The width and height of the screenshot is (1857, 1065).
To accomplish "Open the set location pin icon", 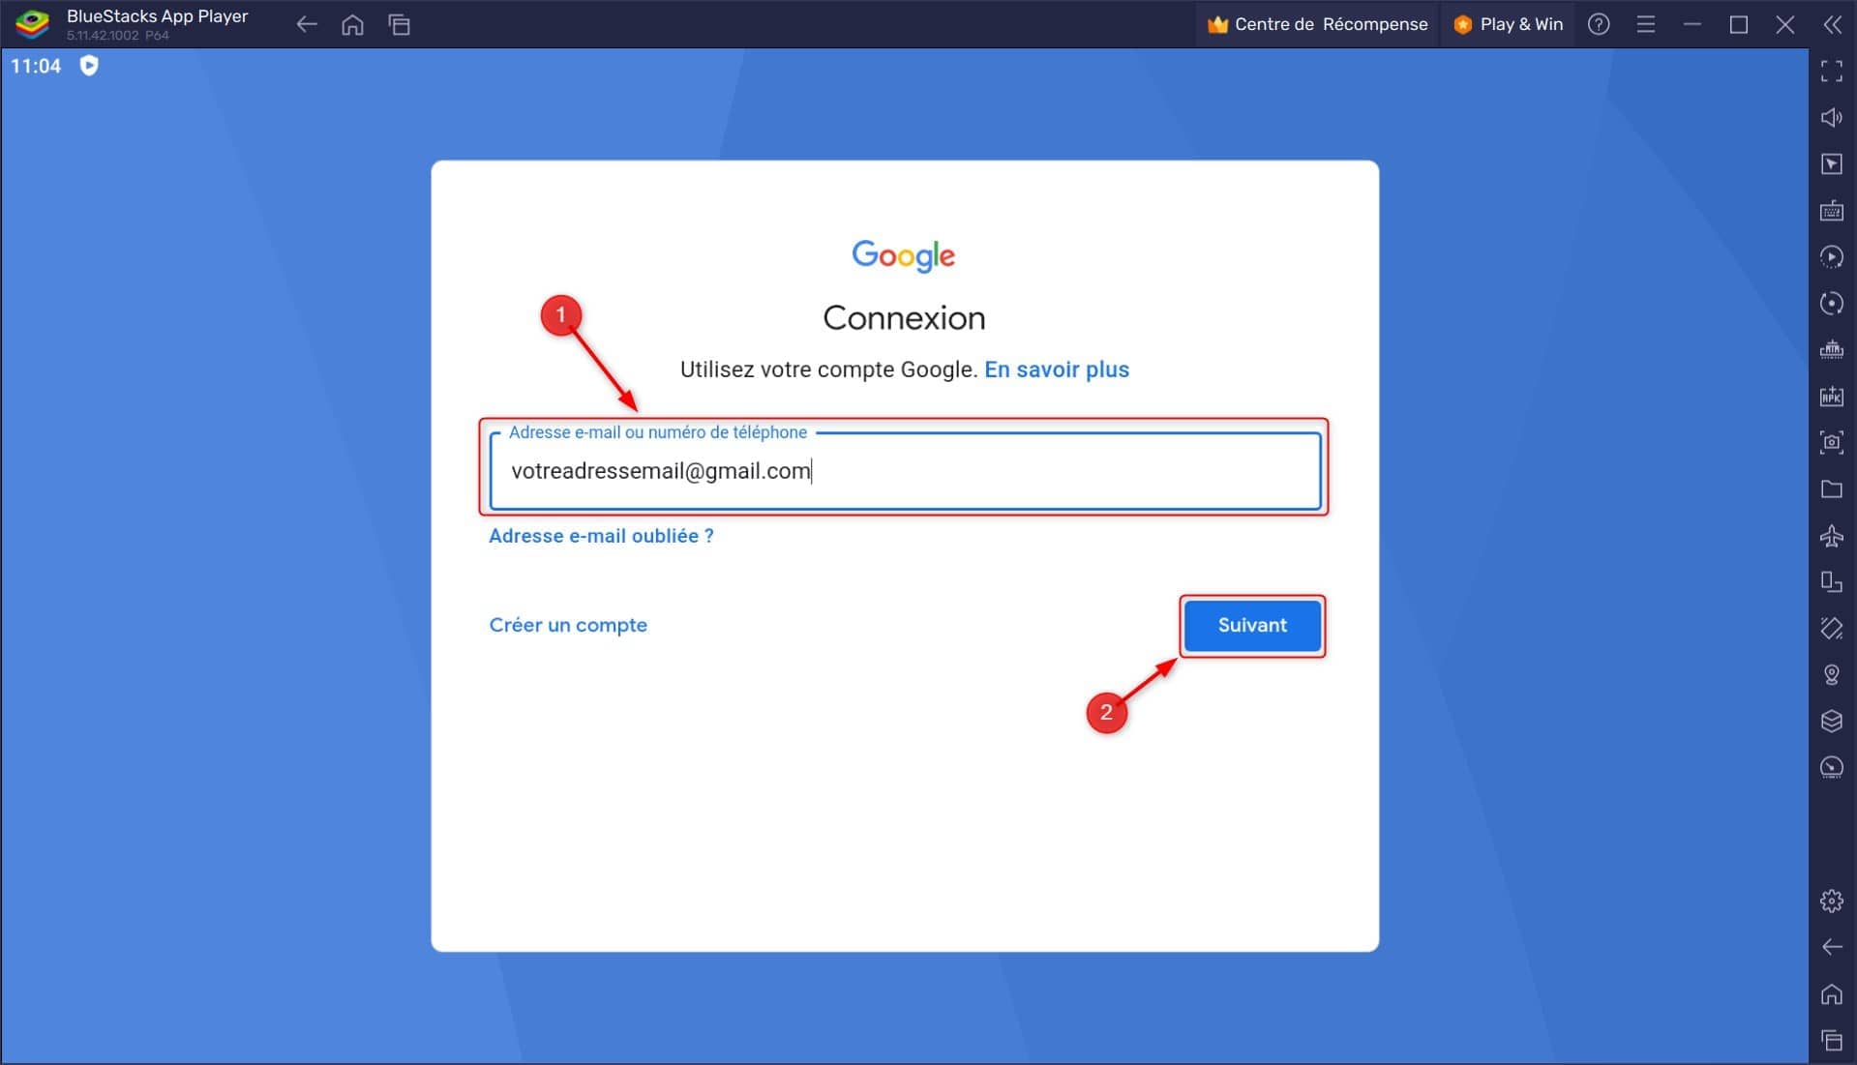I will pos(1832,674).
